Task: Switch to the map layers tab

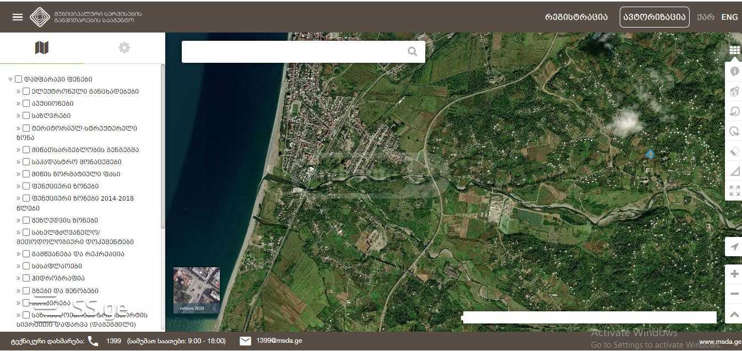Action: coord(42,48)
